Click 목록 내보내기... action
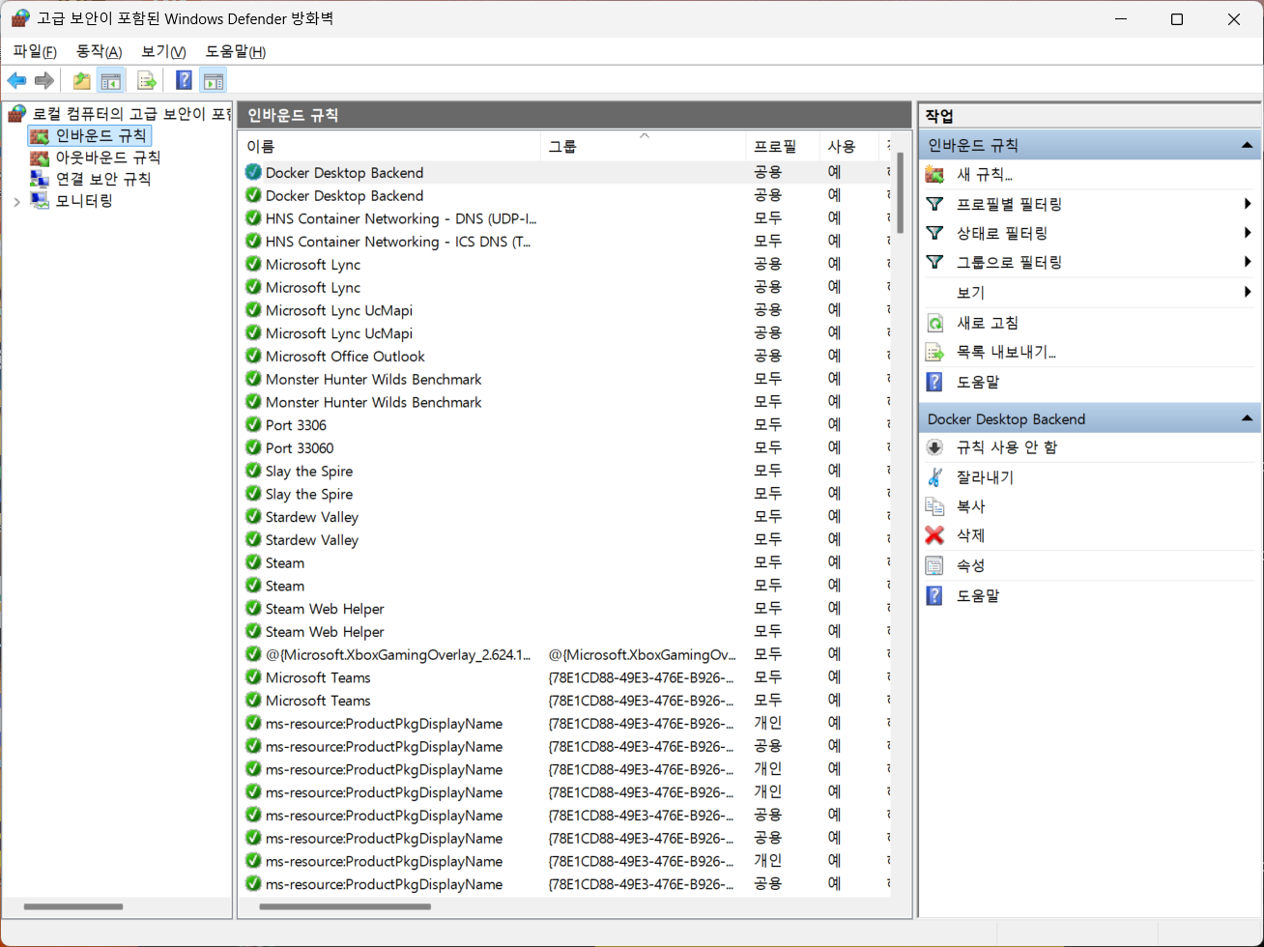 (1005, 353)
